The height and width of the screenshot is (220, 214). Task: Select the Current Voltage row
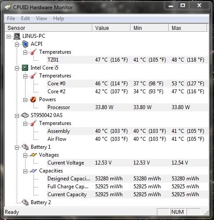[127, 163]
